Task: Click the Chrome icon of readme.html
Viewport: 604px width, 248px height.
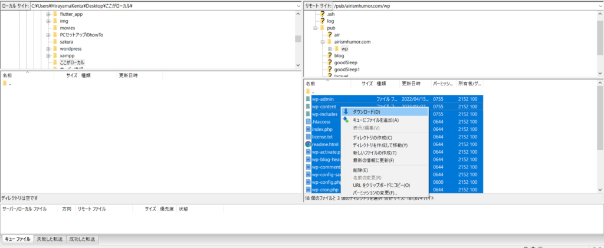Action: (308, 144)
